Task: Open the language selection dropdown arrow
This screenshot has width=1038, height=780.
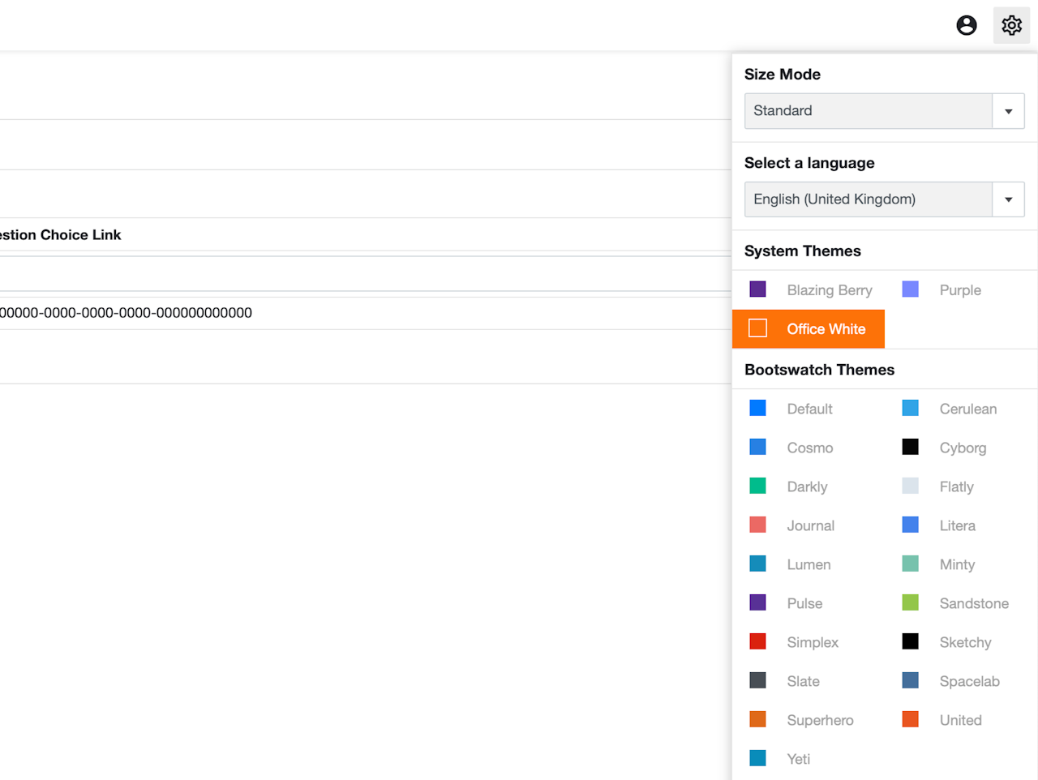Action: [1008, 199]
